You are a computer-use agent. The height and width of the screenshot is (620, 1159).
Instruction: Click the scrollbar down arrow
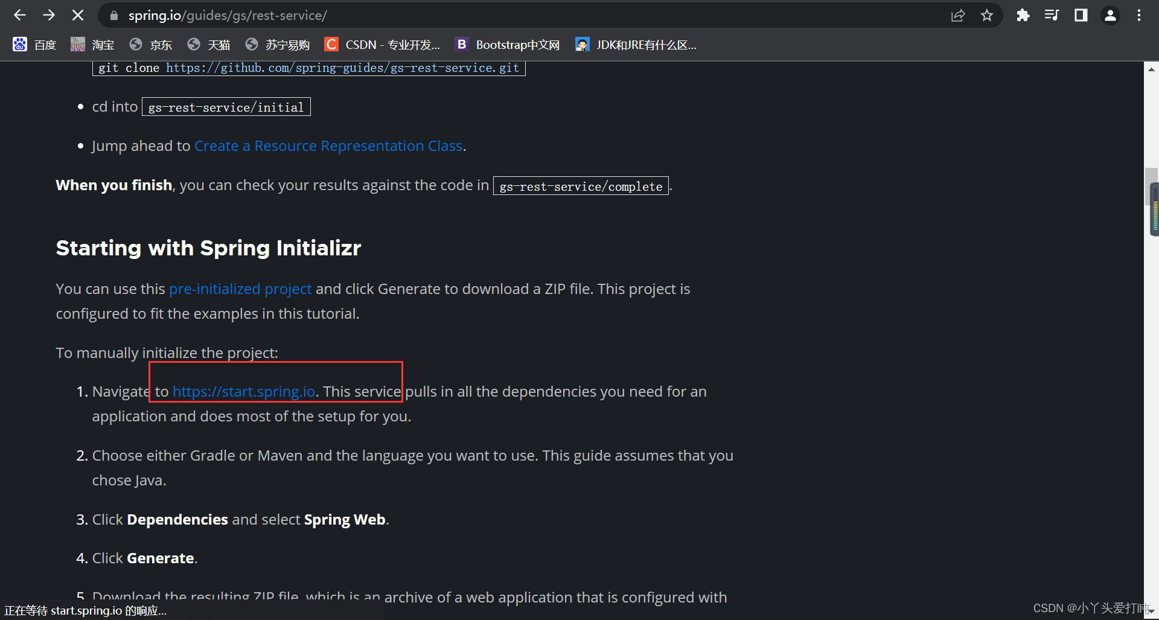(1151, 612)
